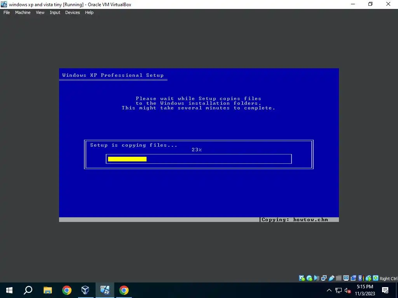
Task: Click the hard disk activity indicator icon
Action: 302,278
